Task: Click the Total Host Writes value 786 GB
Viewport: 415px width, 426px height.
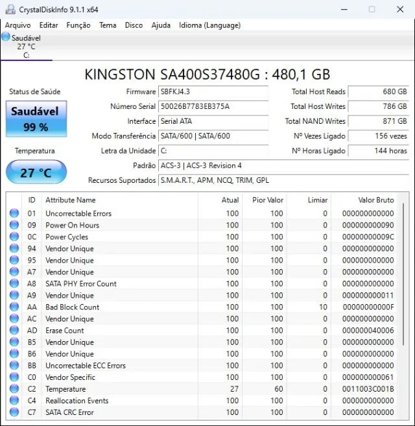Action: coord(378,106)
